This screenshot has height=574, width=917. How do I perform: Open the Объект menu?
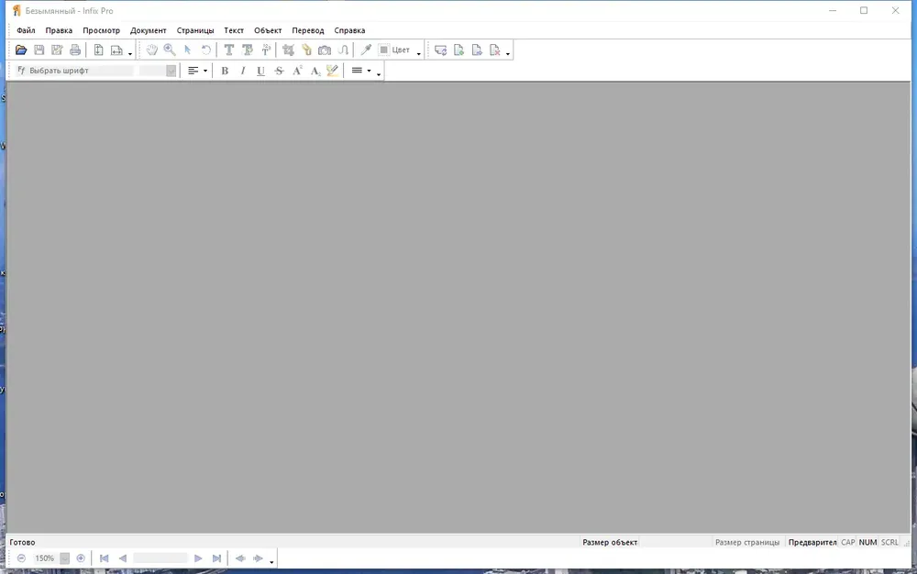[x=268, y=30]
